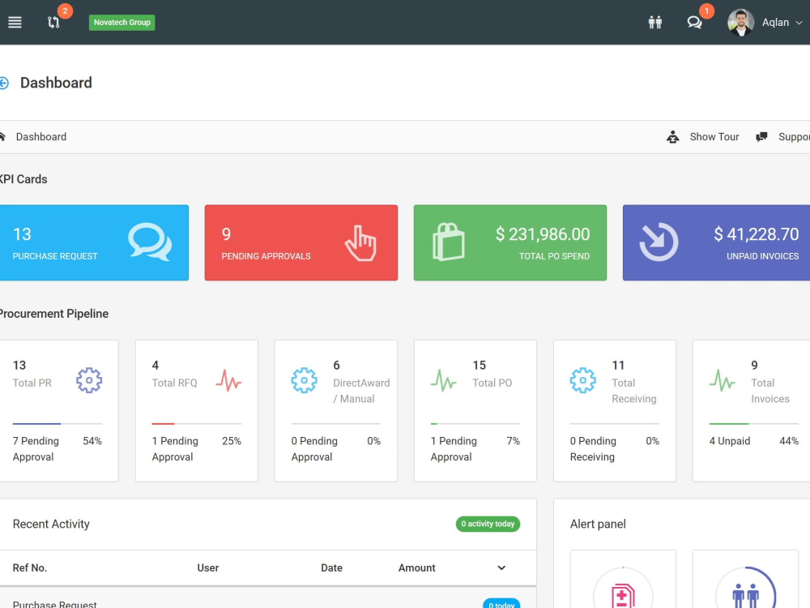Click '0 today' badge on Purchase Request row
Screen dimensions: 810x608
click(x=501, y=604)
